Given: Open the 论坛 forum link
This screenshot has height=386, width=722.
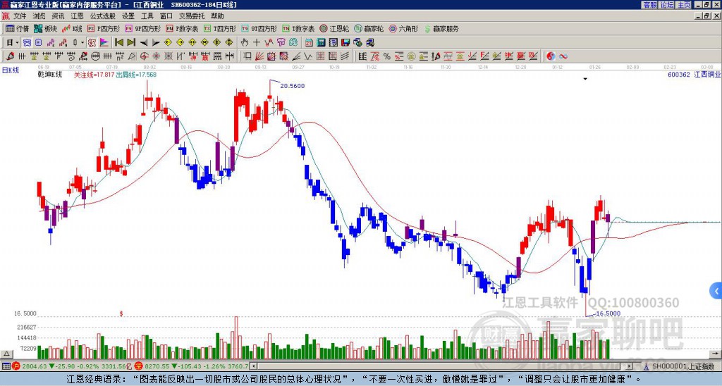Looking at the screenshot, I should click(666, 5).
